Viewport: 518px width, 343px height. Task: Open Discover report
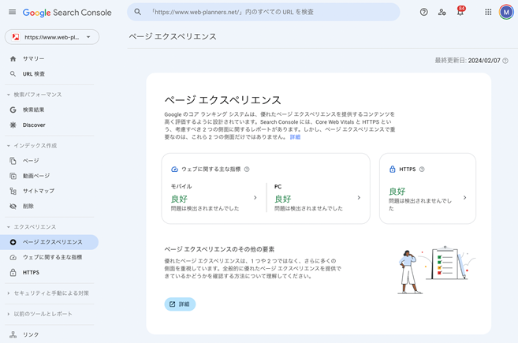34,125
